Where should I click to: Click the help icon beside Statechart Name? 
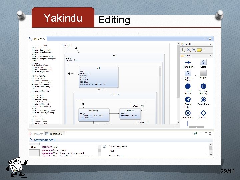(x=105, y=147)
